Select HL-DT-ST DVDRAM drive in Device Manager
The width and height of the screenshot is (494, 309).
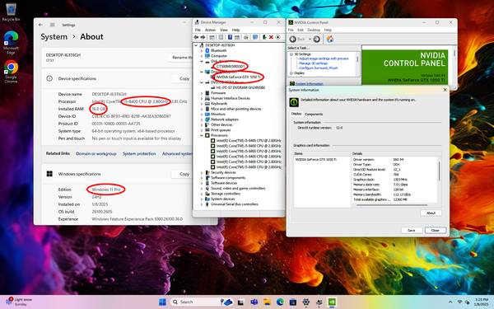tap(240, 87)
